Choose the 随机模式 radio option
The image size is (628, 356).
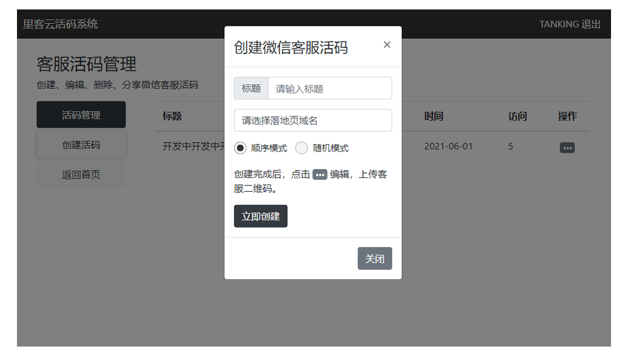(x=302, y=148)
